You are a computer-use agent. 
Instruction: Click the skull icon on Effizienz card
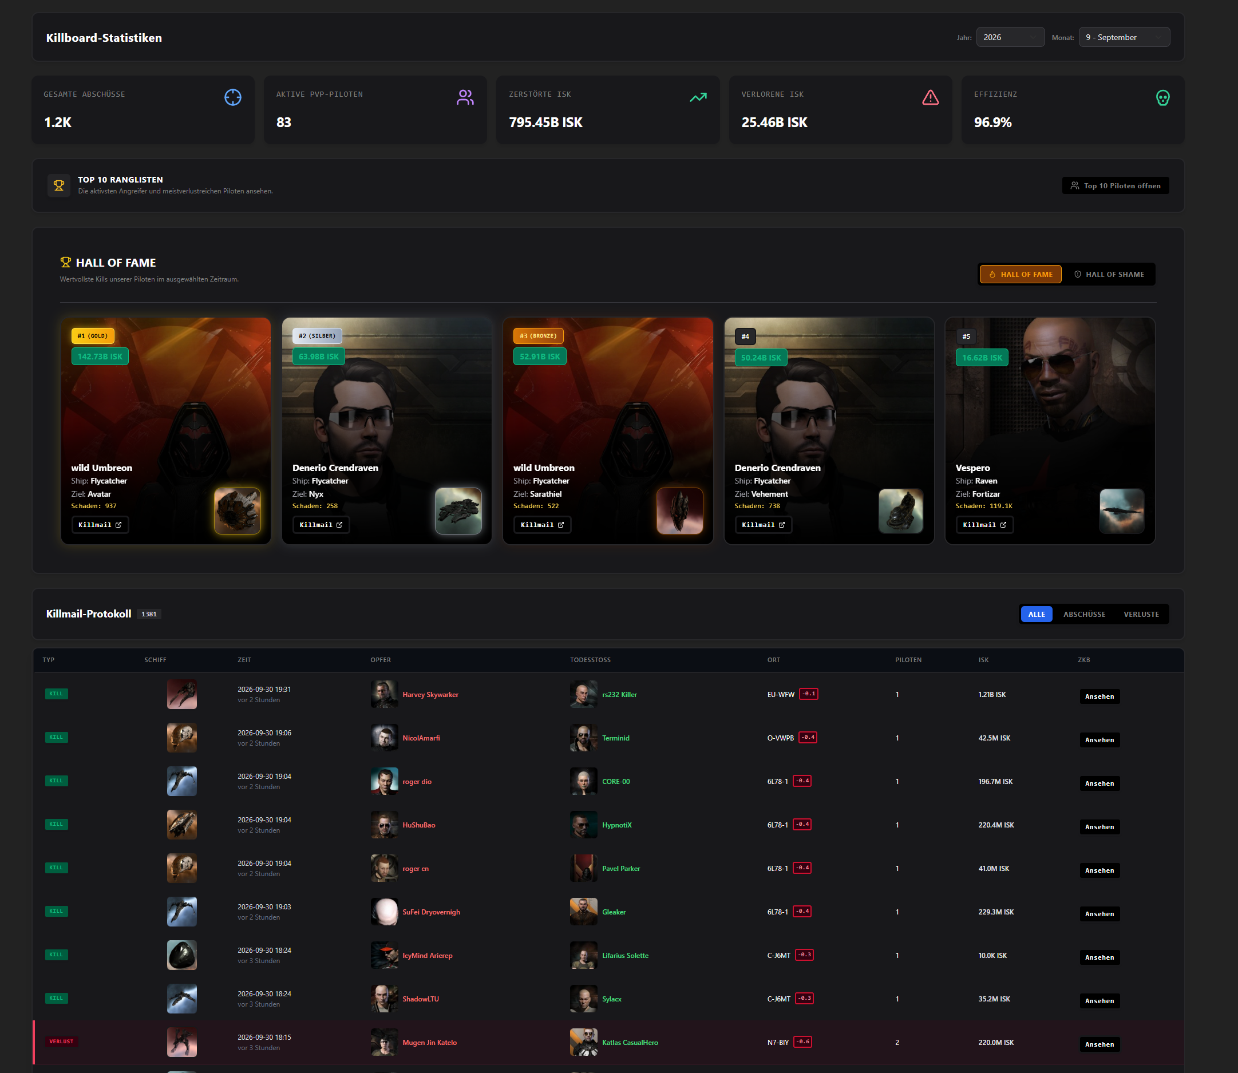pos(1162,97)
